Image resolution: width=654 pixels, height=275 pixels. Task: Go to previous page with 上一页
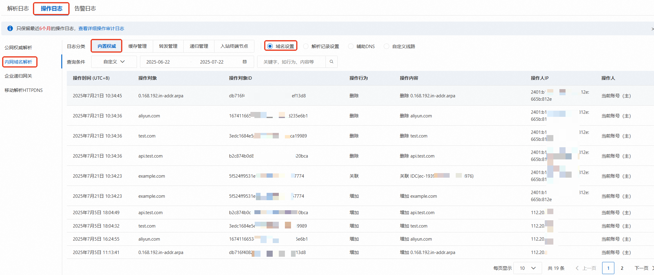(586, 268)
